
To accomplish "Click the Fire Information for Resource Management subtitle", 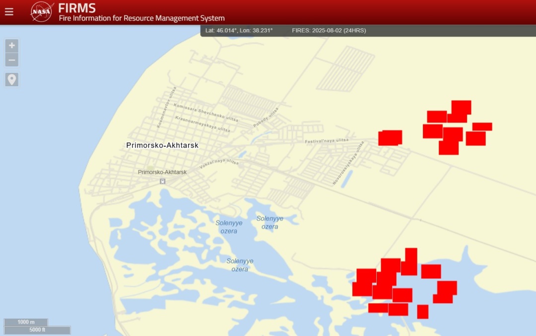I will pos(141,18).
